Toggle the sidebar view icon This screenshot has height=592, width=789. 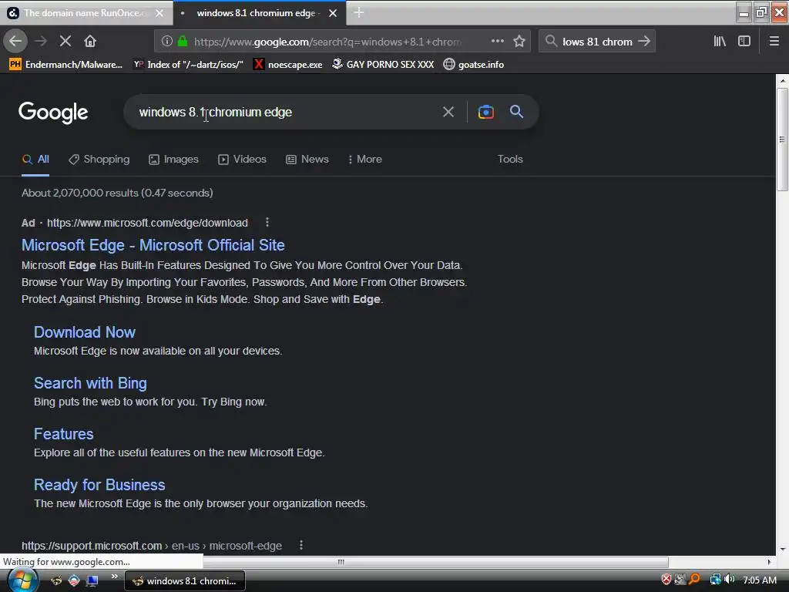tap(744, 42)
